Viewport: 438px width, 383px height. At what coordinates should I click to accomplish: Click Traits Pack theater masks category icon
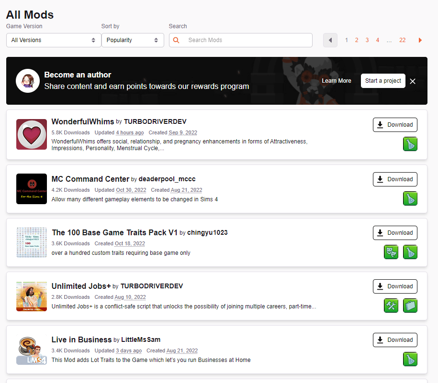coord(391,252)
